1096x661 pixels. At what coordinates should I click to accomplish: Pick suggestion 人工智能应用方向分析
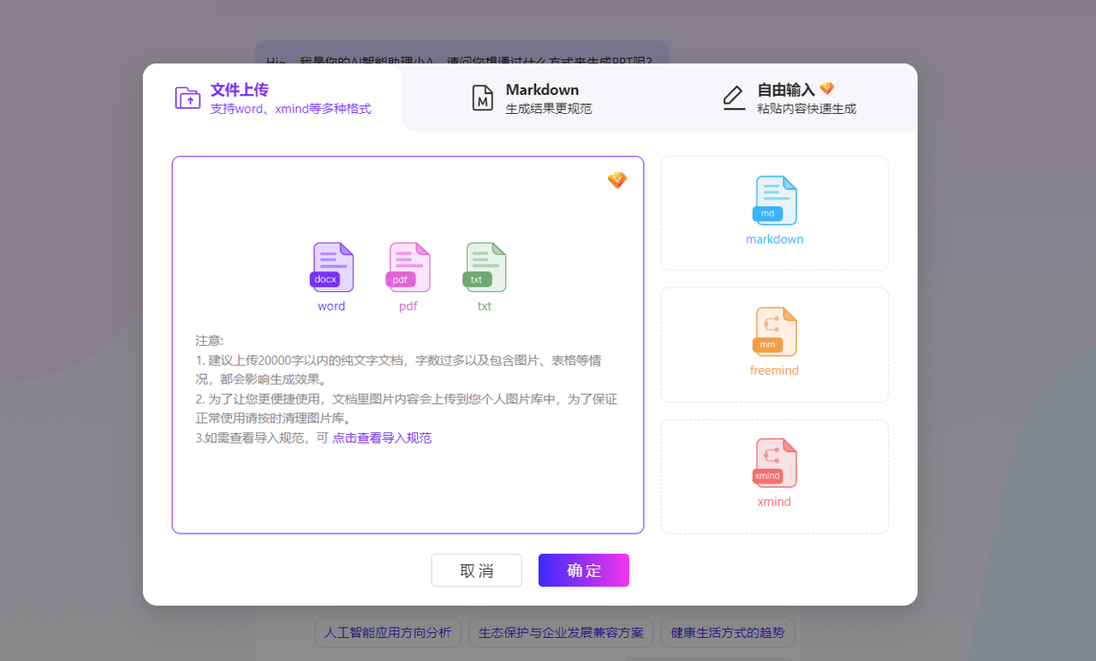pos(388,633)
